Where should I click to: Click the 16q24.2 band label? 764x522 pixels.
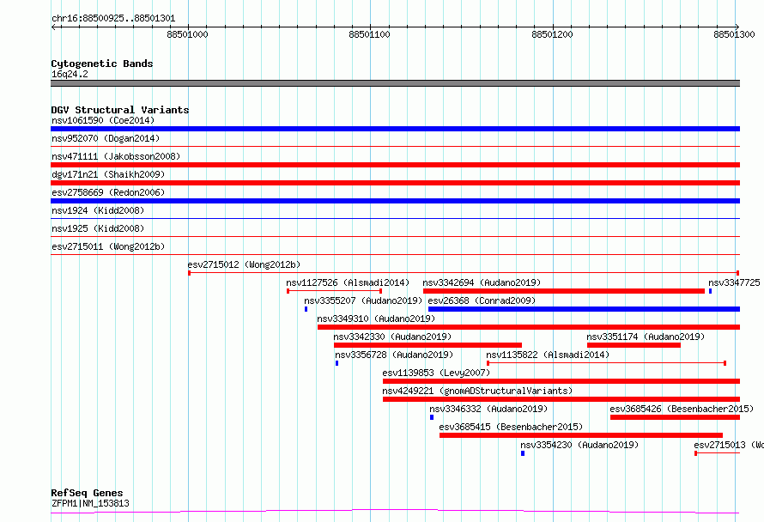(x=70, y=74)
